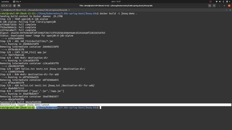The width and height of the screenshot is (232, 130).
Task: Add a new session with the plus button
Action: (10, 6)
